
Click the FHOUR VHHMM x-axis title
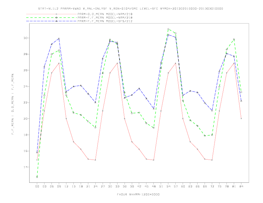coord(138,194)
